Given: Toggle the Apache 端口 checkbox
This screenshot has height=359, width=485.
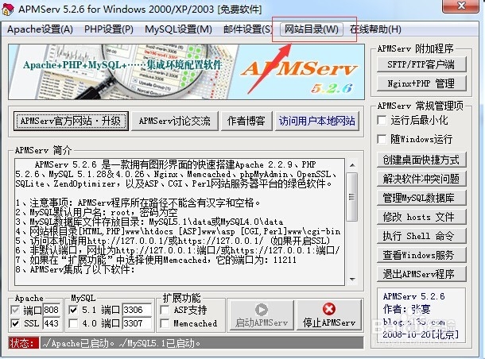Looking at the screenshot, I should pyautogui.click(x=15, y=310).
